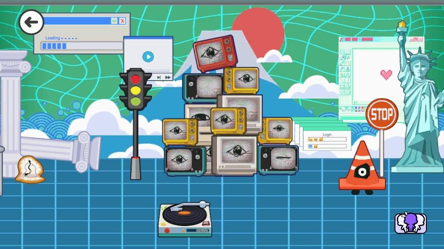Click the back arrow button

[x=31, y=22]
